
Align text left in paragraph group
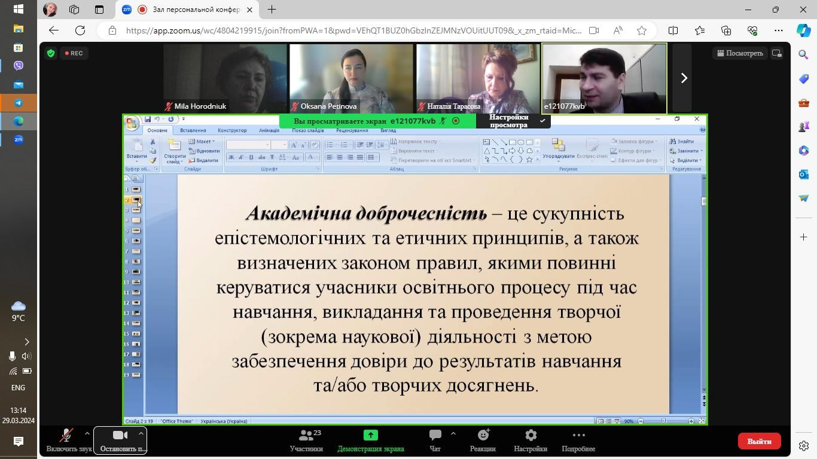click(330, 157)
